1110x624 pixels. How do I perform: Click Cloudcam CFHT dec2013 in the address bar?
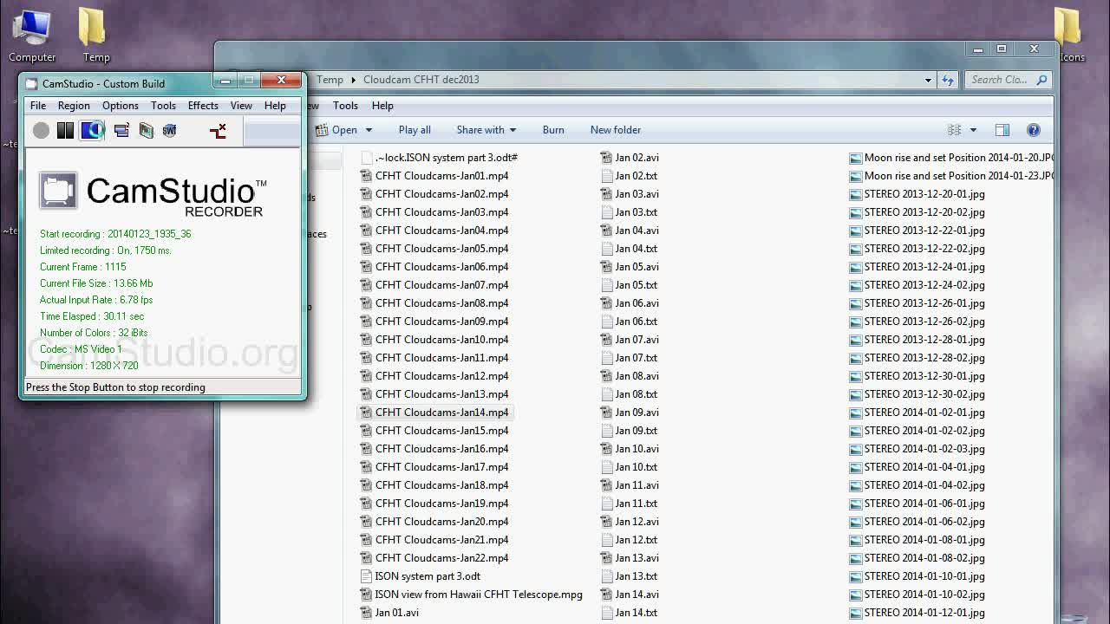pyautogui.click(x=421, y=80)
